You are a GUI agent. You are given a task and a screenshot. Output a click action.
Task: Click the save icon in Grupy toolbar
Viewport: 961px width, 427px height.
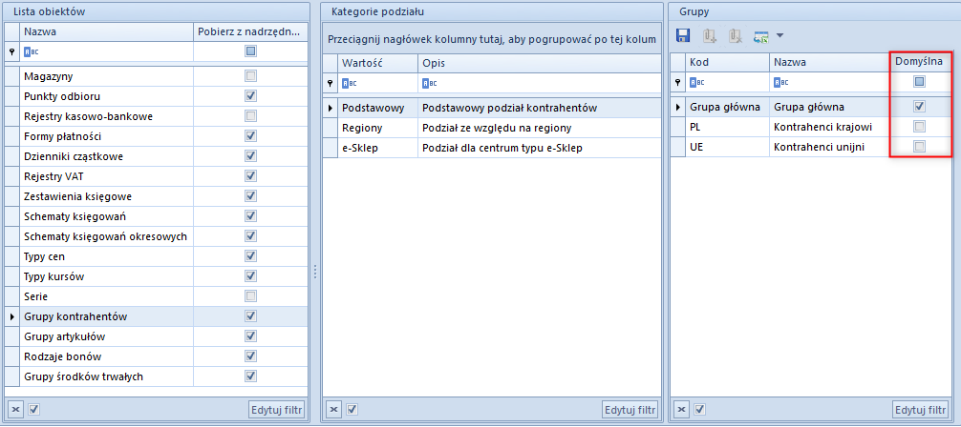click(x=683, y=36)
